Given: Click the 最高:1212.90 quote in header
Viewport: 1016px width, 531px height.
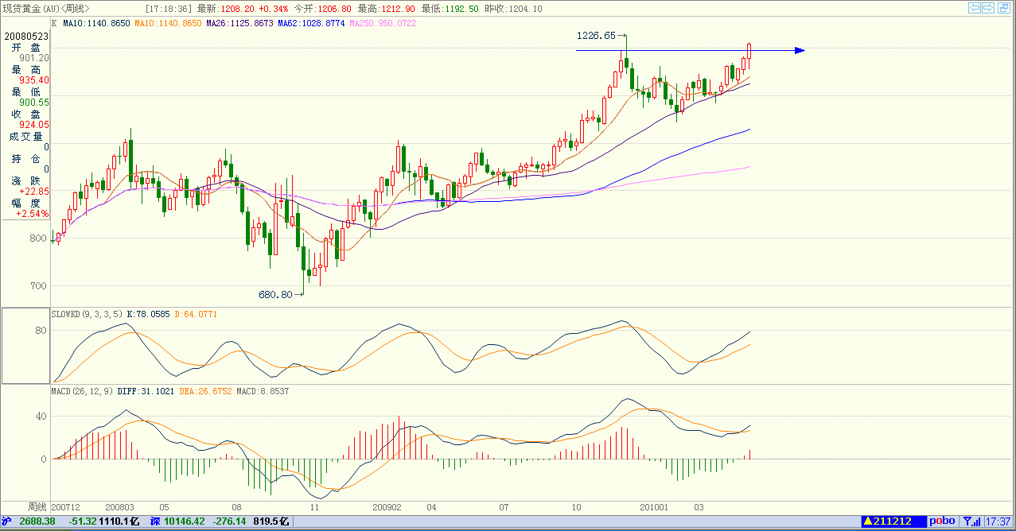Looking at the screenshot, I should click(x=387, y=9).
